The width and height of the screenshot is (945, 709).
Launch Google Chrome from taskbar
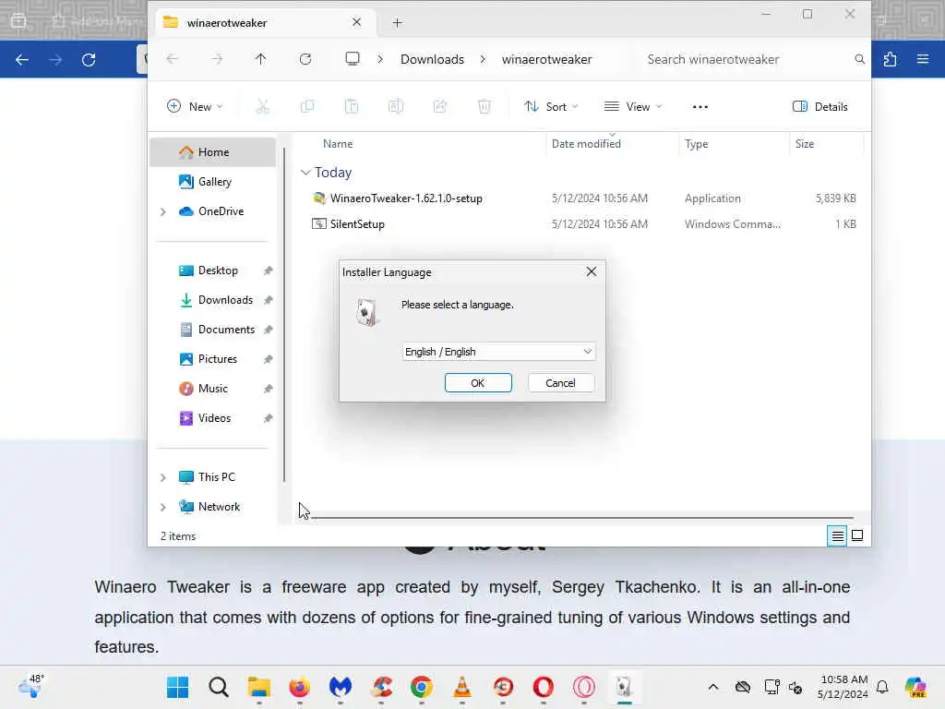(x=421, y=687)
